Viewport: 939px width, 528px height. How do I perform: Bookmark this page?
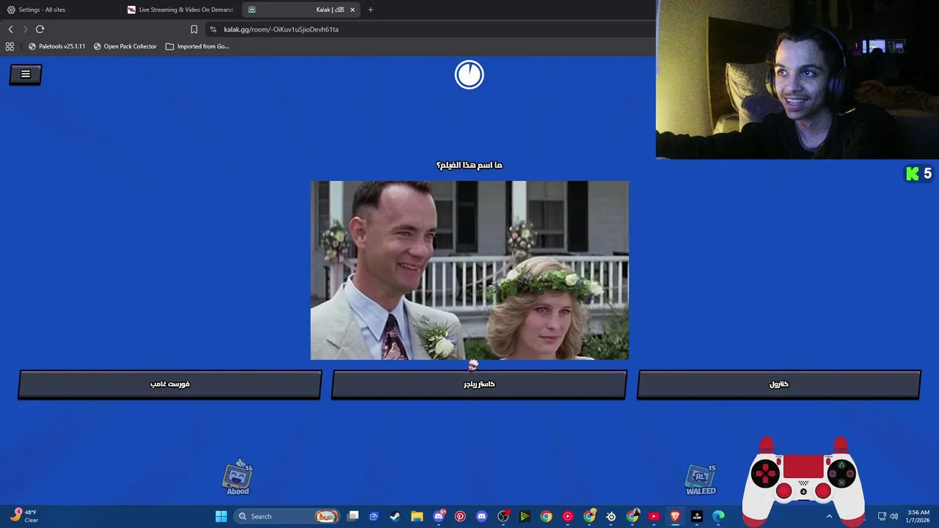click(194, 29)
